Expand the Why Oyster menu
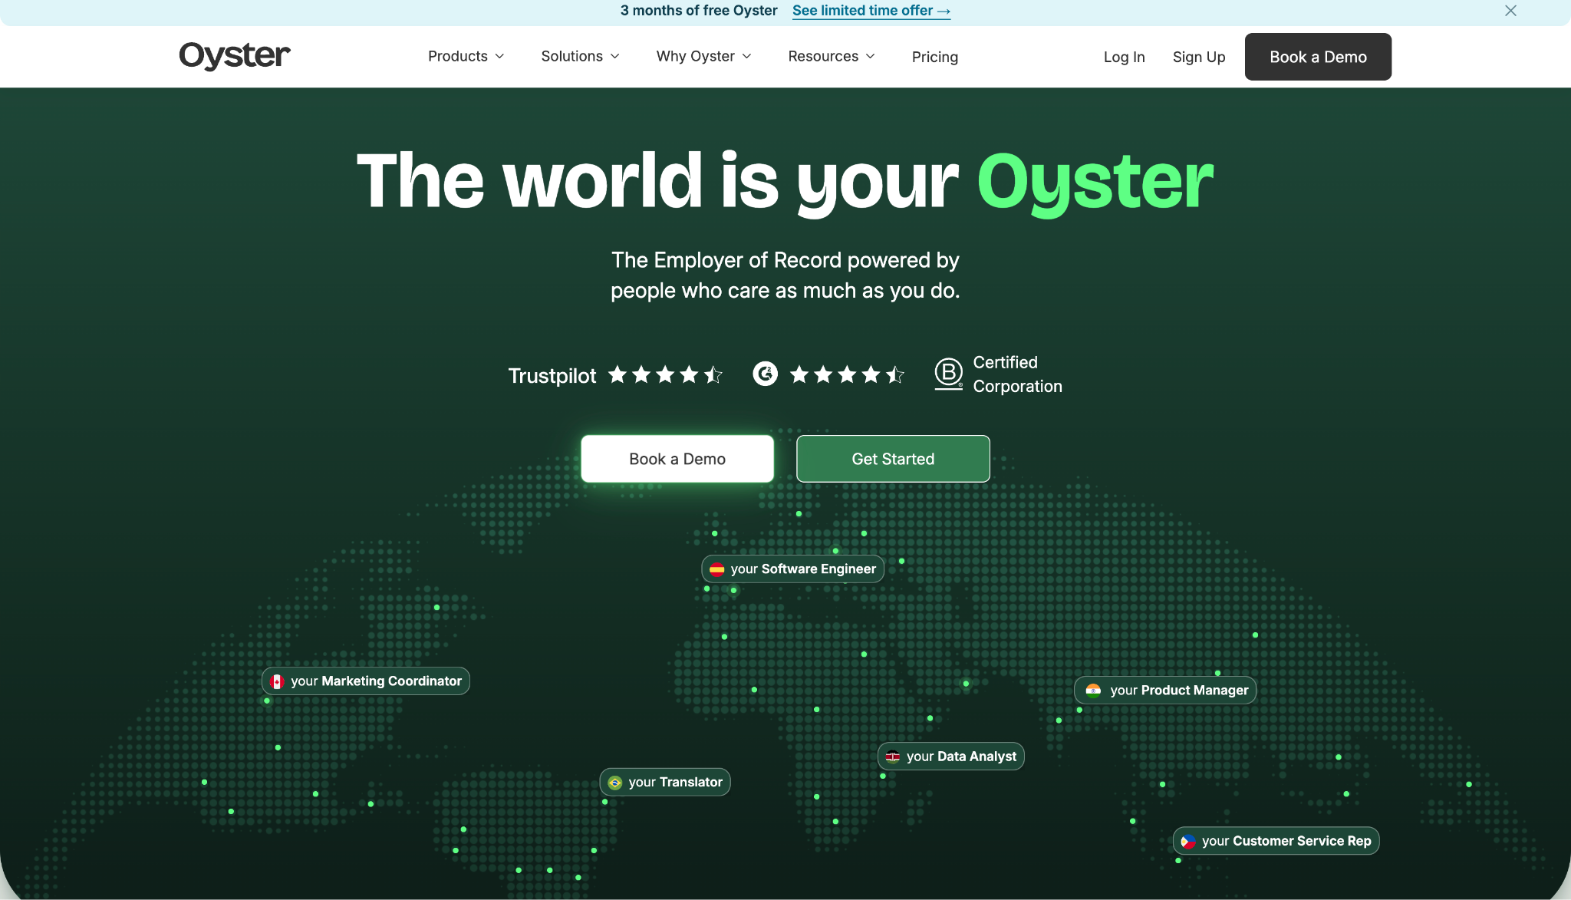This screenshot has width=1571, height=900. [704, 56]
